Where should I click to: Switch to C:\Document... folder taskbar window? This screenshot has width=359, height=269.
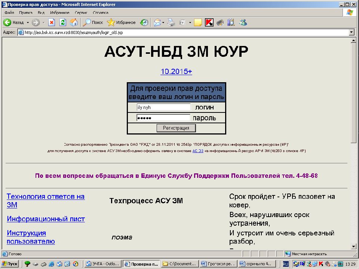(180, 264)
